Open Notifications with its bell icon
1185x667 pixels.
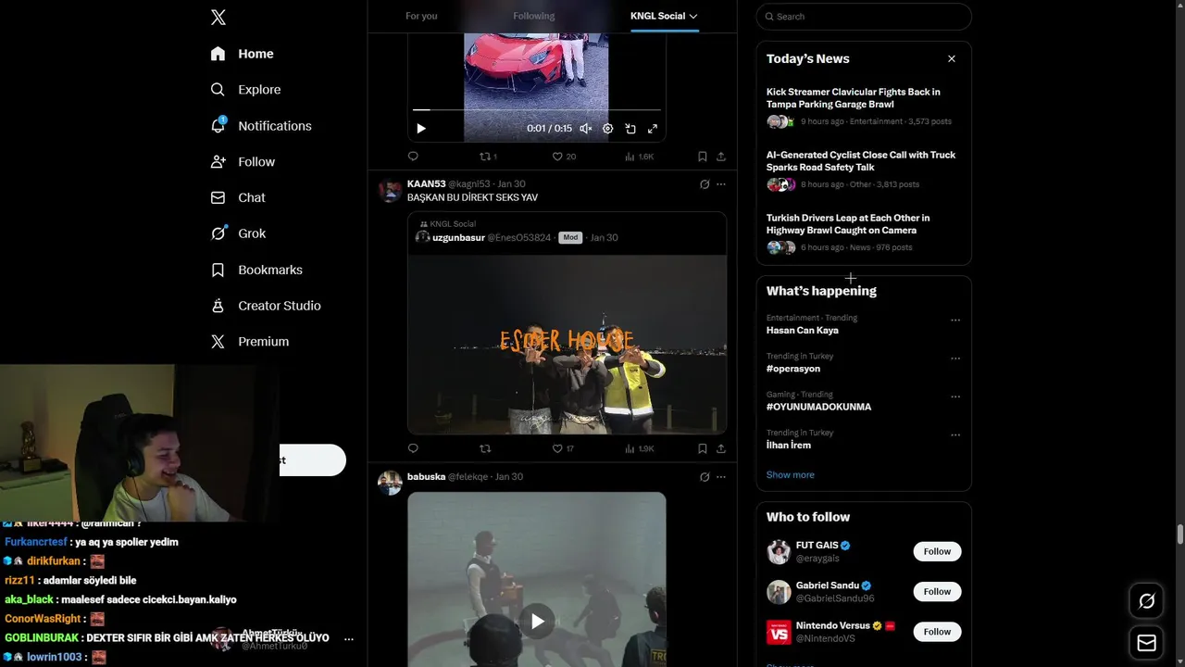coord(262,126)
